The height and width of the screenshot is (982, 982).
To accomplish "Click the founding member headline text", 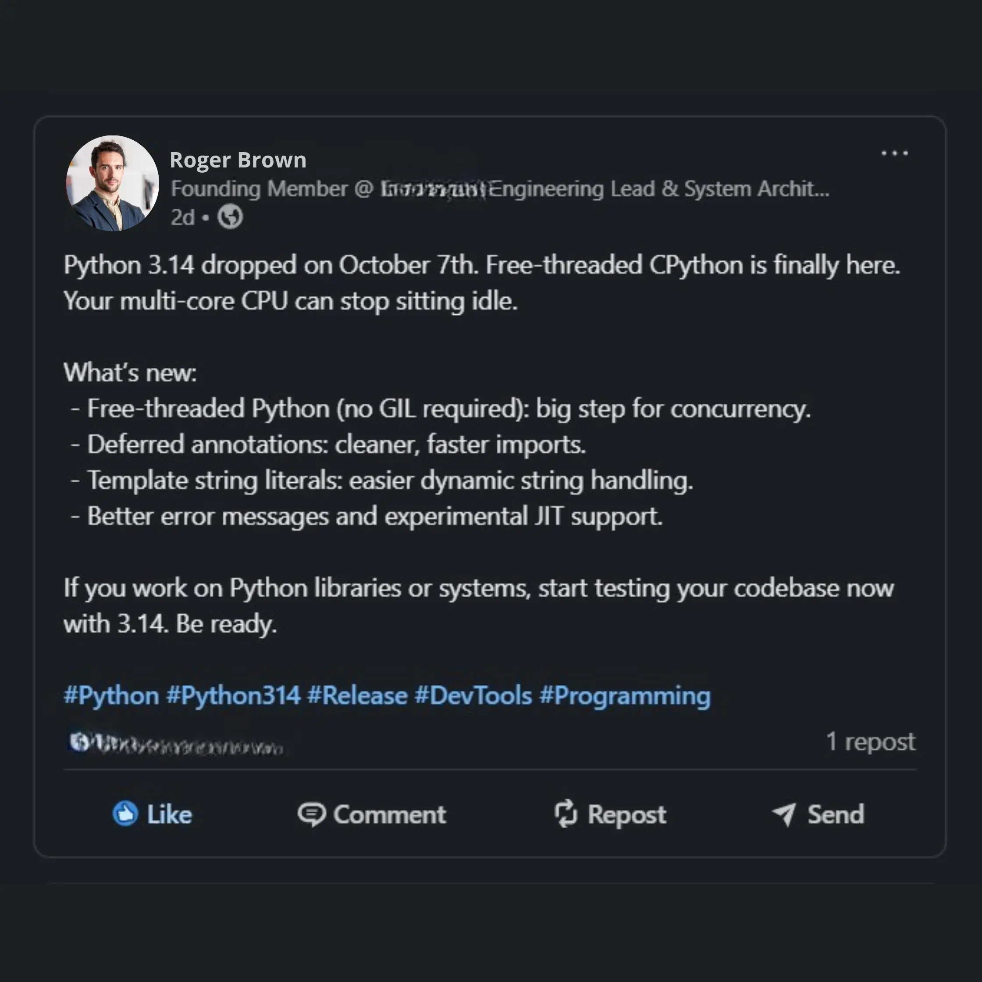I will click(500, 189).
